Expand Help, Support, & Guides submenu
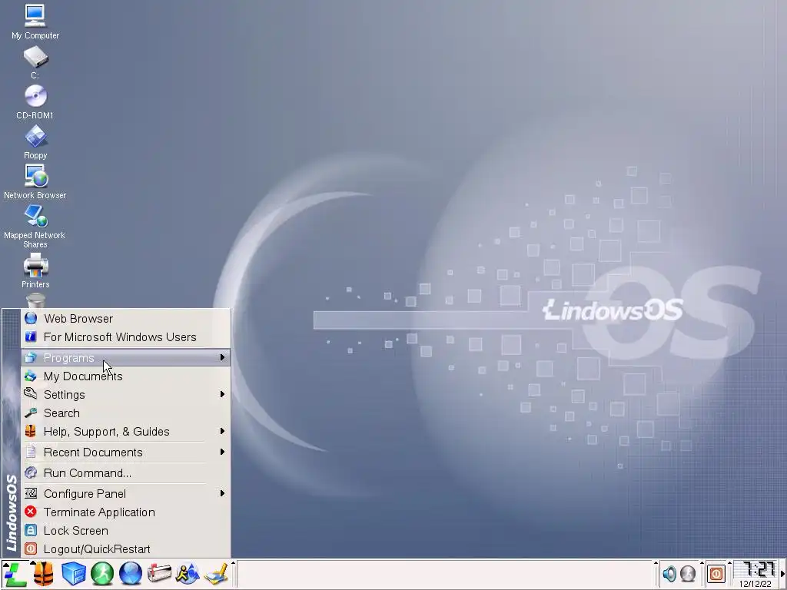 tap(126, 432)
